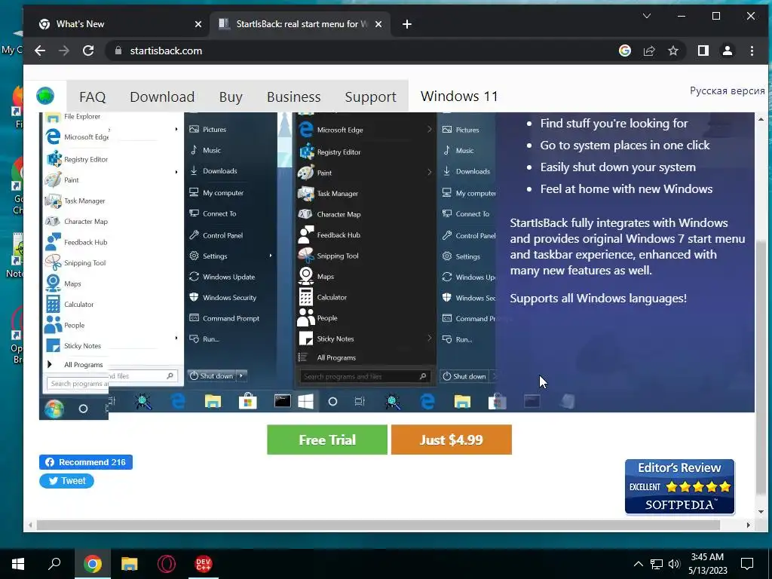Open Windows search from the taskbar
Viewport: 772px width, 579px height.
54,564
